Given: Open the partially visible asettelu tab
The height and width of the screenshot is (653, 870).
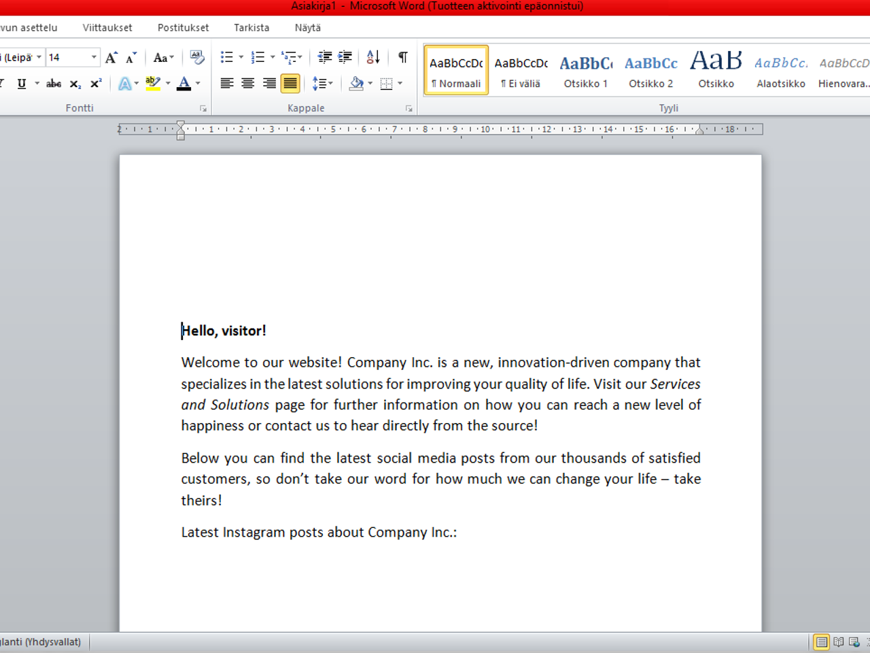Looking at the screenshot, I should click(x=29, y=28).
